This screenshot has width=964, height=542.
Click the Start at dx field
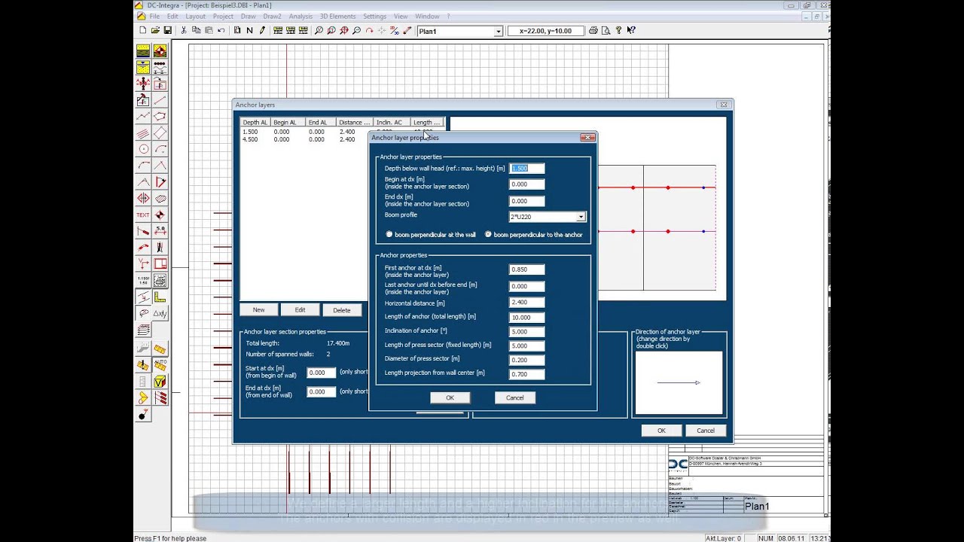(x=321, y=373)
